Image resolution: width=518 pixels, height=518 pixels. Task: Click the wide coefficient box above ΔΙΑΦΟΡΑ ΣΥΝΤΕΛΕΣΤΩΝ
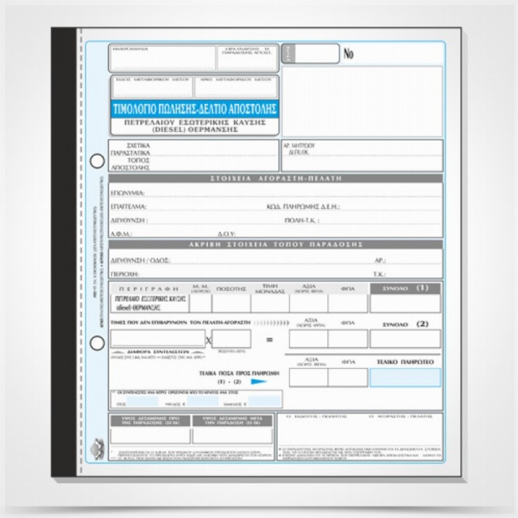[x=158, y=339]
